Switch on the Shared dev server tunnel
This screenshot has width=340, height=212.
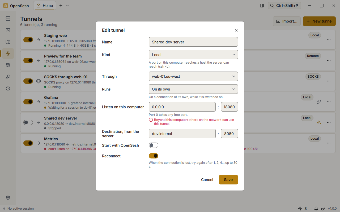click(28, 122)
